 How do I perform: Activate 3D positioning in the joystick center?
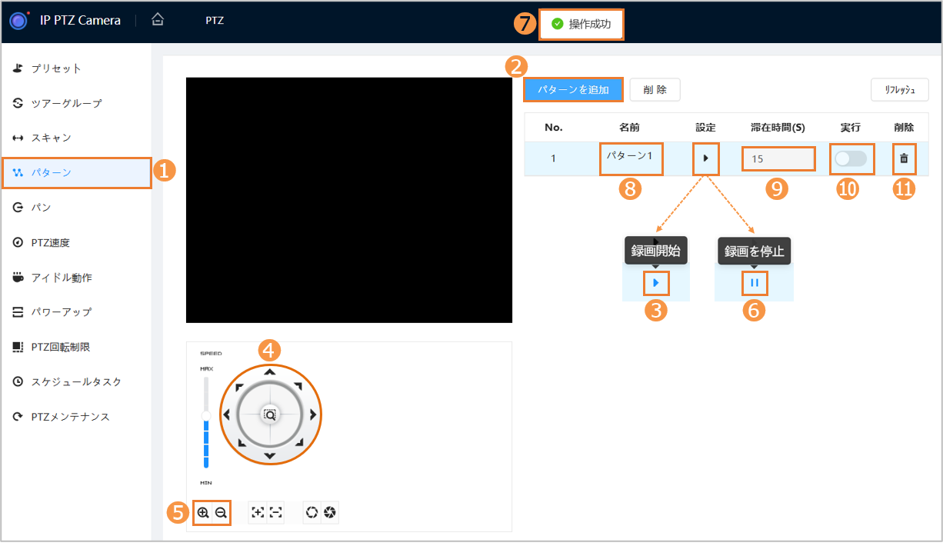point(269,414)
